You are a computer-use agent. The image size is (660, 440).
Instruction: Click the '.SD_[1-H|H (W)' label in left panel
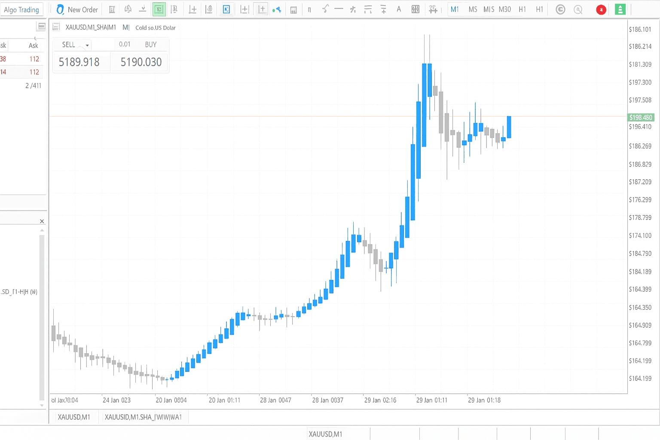[x=19, y=292]
